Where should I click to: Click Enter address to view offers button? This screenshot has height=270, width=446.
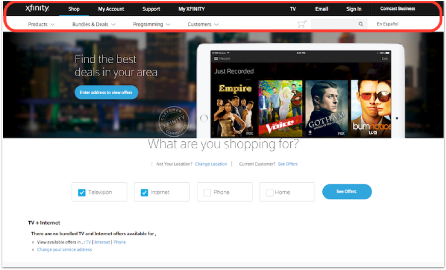click(107, 92)
